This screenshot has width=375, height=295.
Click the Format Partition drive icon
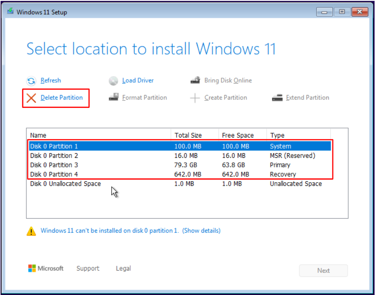coord(114,98)
